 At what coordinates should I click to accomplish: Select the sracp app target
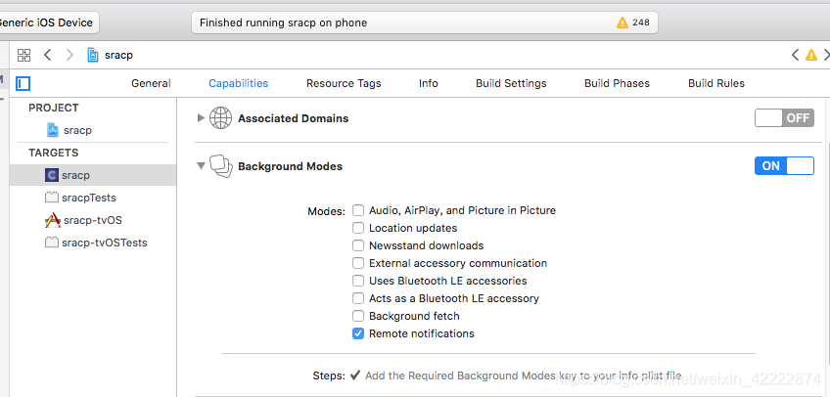(93, 175)
